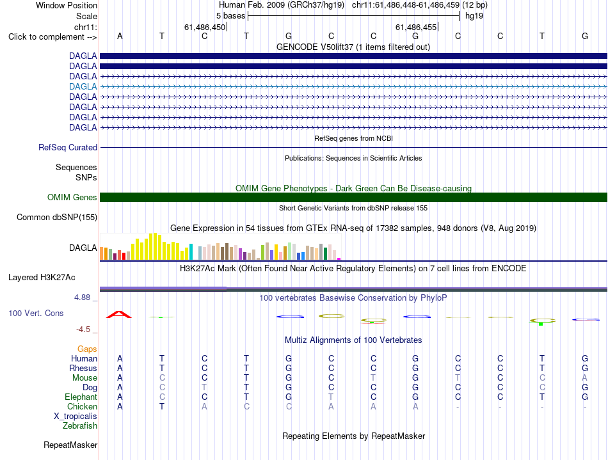This screenshot has height=460, width=608.
Task: Click the RefSeq Curated track label
Action: [x=68, y=147]
